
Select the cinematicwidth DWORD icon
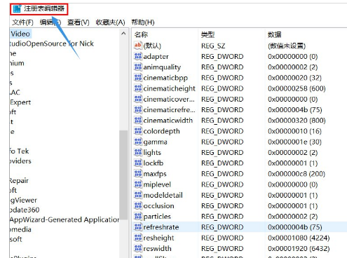click(138, 121)
